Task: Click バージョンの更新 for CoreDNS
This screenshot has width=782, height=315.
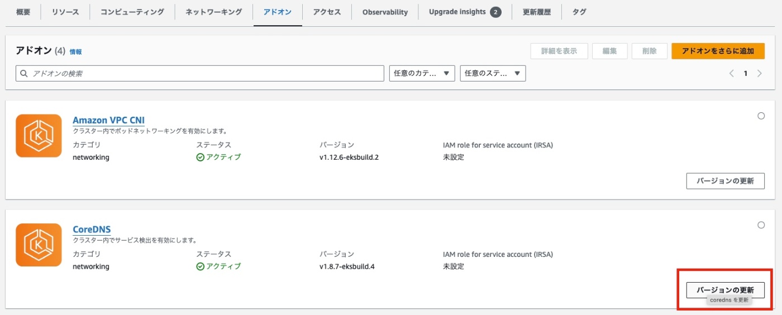Action: (x=725, y=290)
